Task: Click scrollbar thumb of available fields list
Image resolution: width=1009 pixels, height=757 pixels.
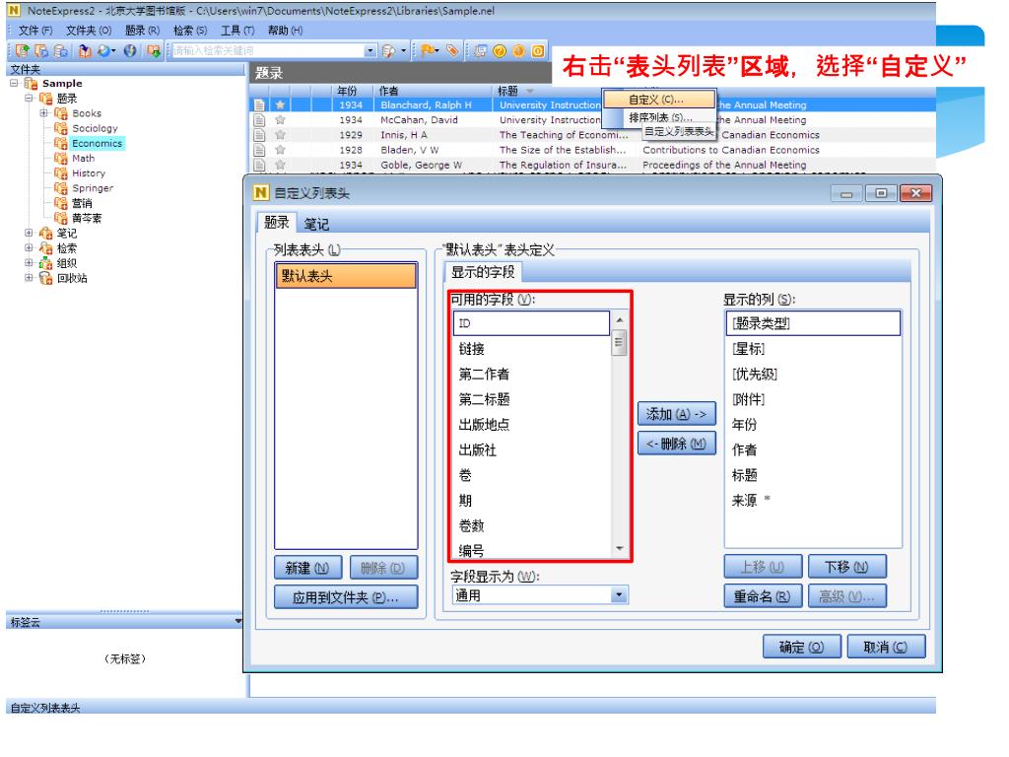Action: coord(619,342)
